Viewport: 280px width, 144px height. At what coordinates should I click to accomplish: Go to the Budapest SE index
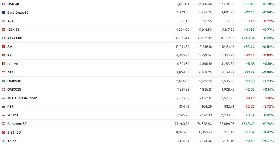point(17,124)
